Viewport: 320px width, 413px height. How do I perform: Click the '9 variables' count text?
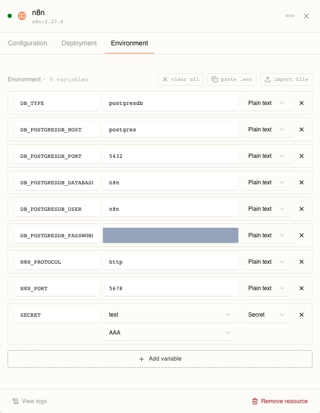tap(69, 79)
